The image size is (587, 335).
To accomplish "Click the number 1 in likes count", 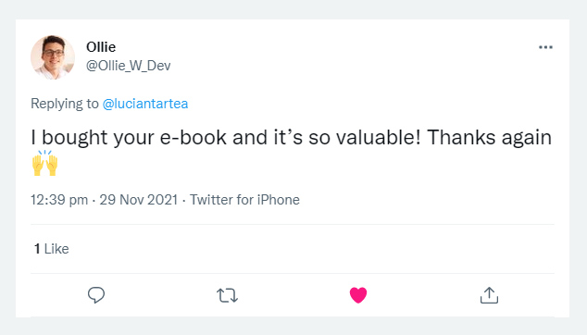I will [37, 249].
